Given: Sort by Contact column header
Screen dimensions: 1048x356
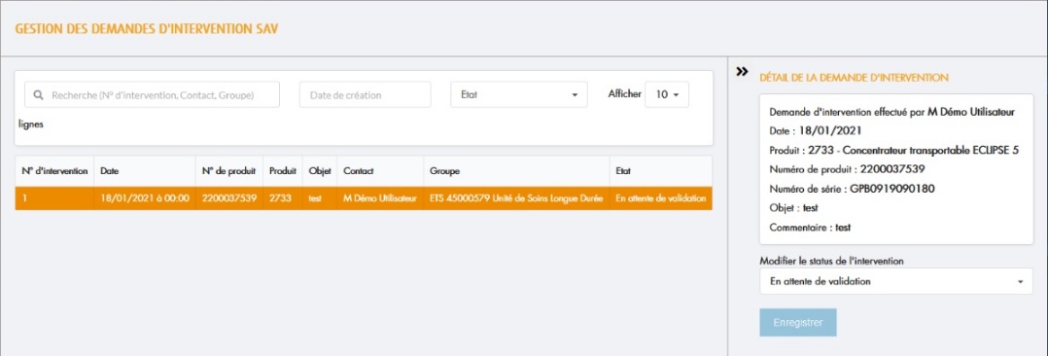Looking at the screenshot, I should [x=380, y=171].
